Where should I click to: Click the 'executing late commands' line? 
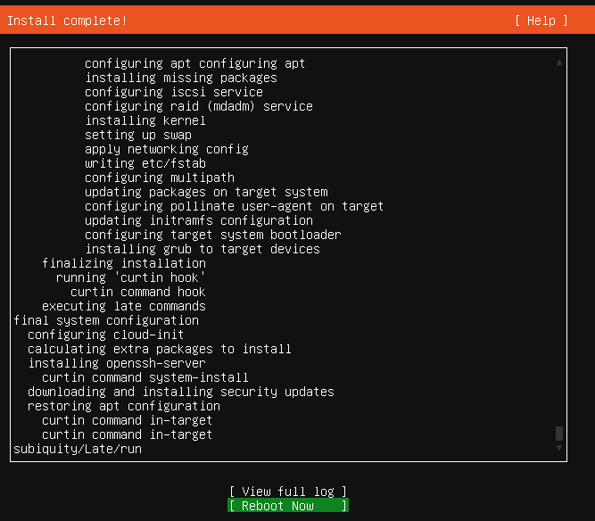tap(124, 306)
